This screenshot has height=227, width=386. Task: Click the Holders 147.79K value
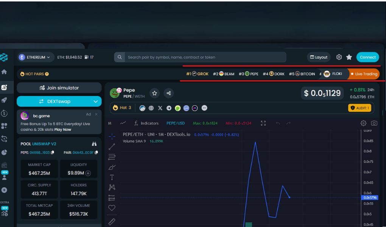pos(79,193)
